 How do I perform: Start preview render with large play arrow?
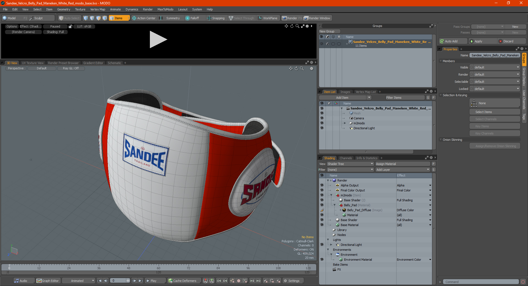158,40
